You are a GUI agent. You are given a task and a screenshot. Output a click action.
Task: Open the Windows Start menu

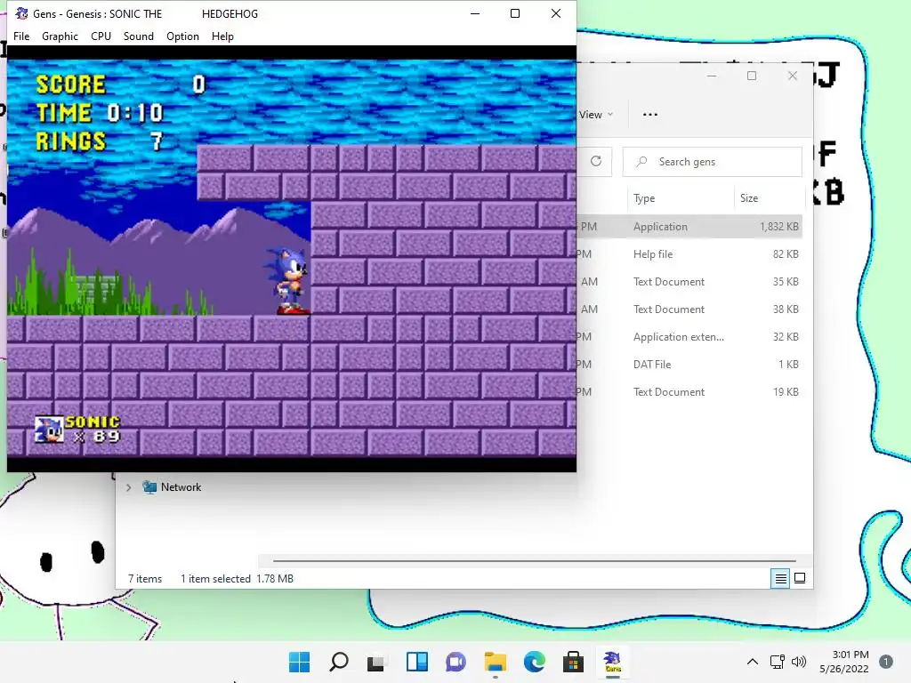tap(299, 662)
